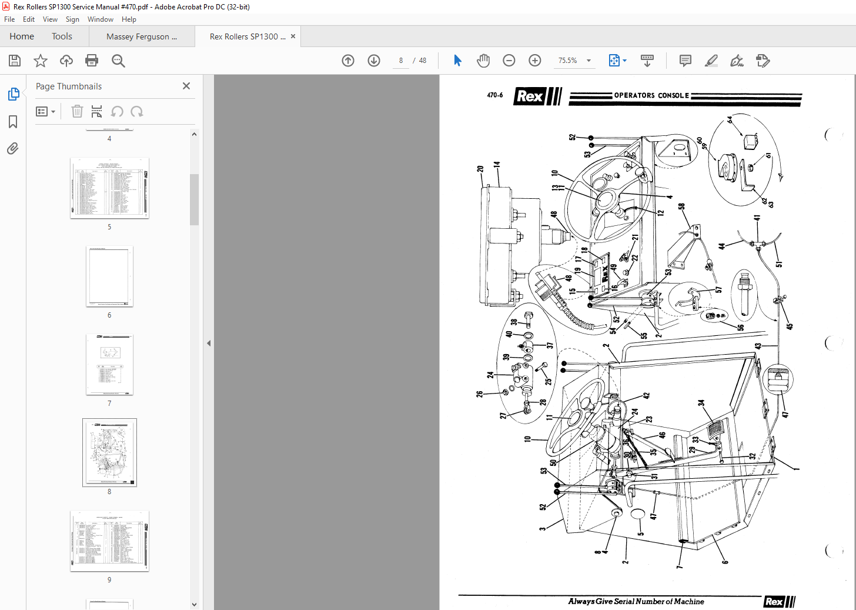856x610 pixels.
Task: Select the page 7 thumbnail
Action: click(x=109, y=365)
